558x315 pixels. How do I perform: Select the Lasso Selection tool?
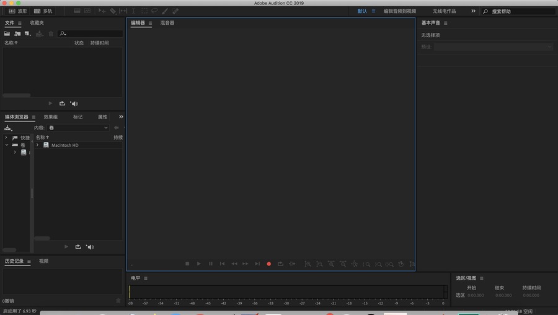[x=154, y=11]
